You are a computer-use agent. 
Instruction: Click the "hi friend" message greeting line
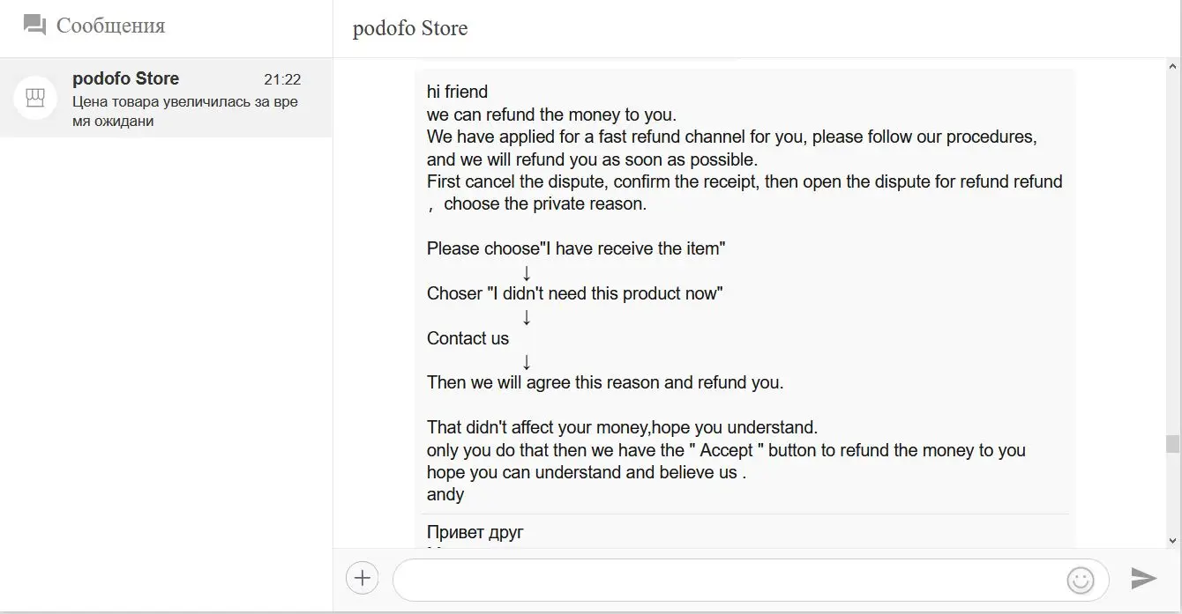tap(457, 92)
